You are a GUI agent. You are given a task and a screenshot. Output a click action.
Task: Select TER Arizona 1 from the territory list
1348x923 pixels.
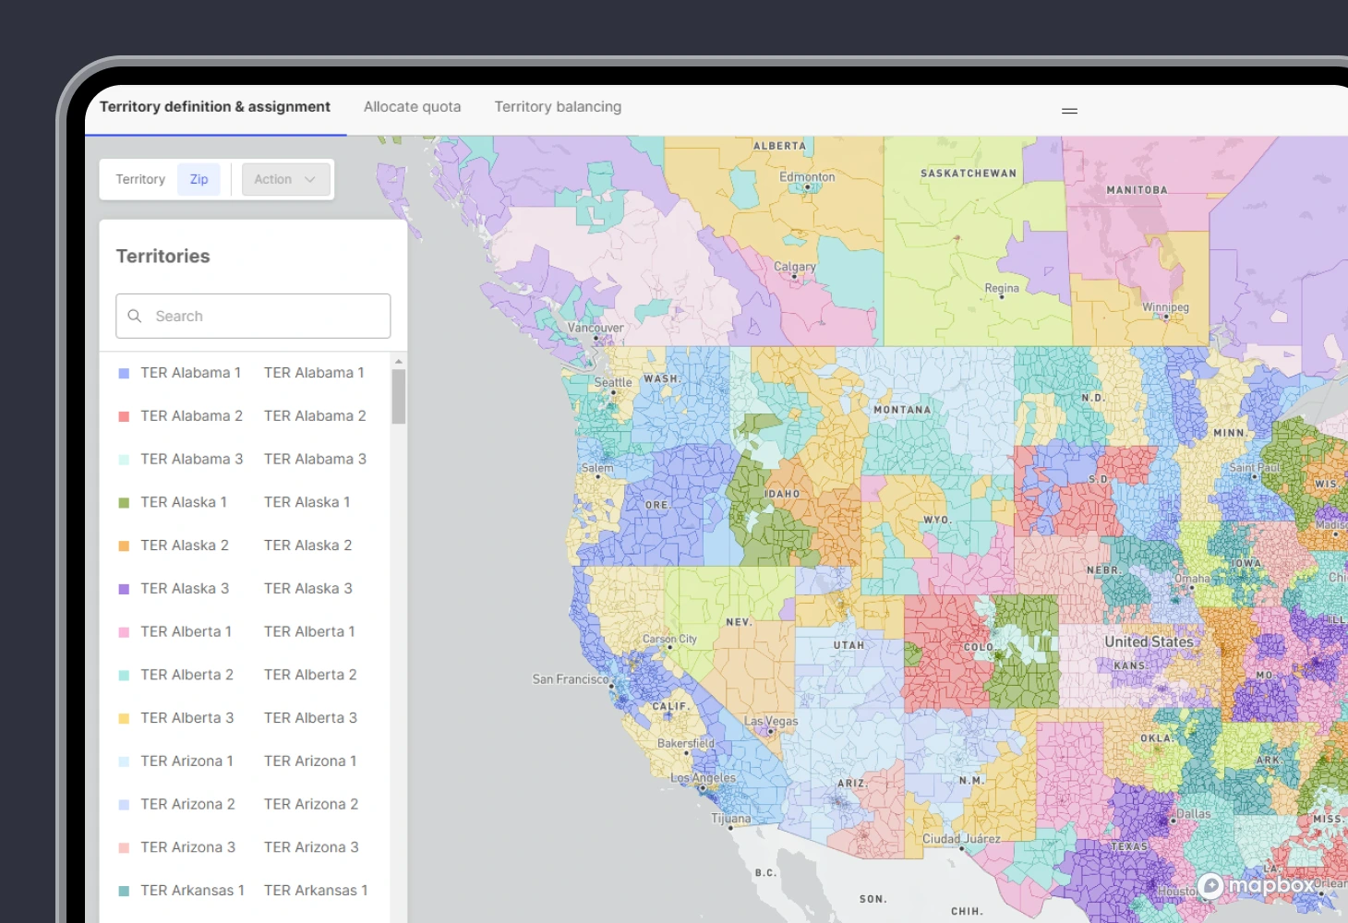tap(187, 761)
